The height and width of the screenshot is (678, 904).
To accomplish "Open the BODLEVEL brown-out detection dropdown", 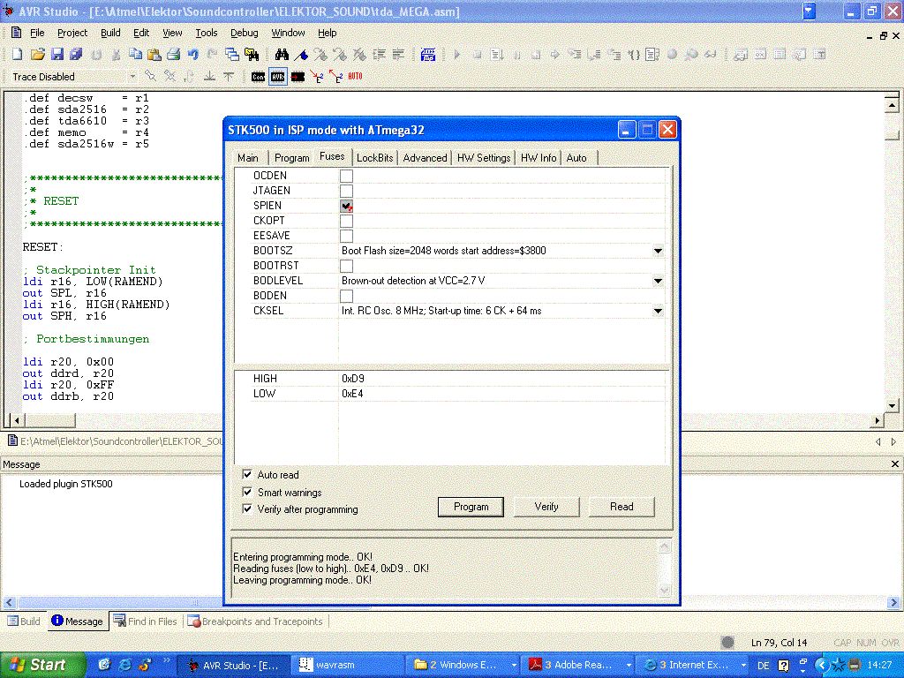I will (658, 281).
